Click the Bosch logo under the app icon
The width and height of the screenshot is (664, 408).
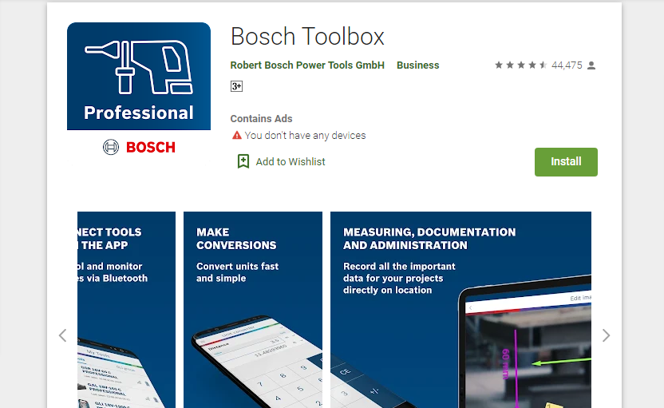pos(139,147)
